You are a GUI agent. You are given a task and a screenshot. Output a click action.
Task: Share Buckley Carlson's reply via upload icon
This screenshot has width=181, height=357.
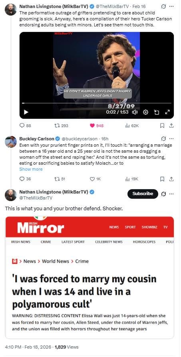[x=172, y=179]
